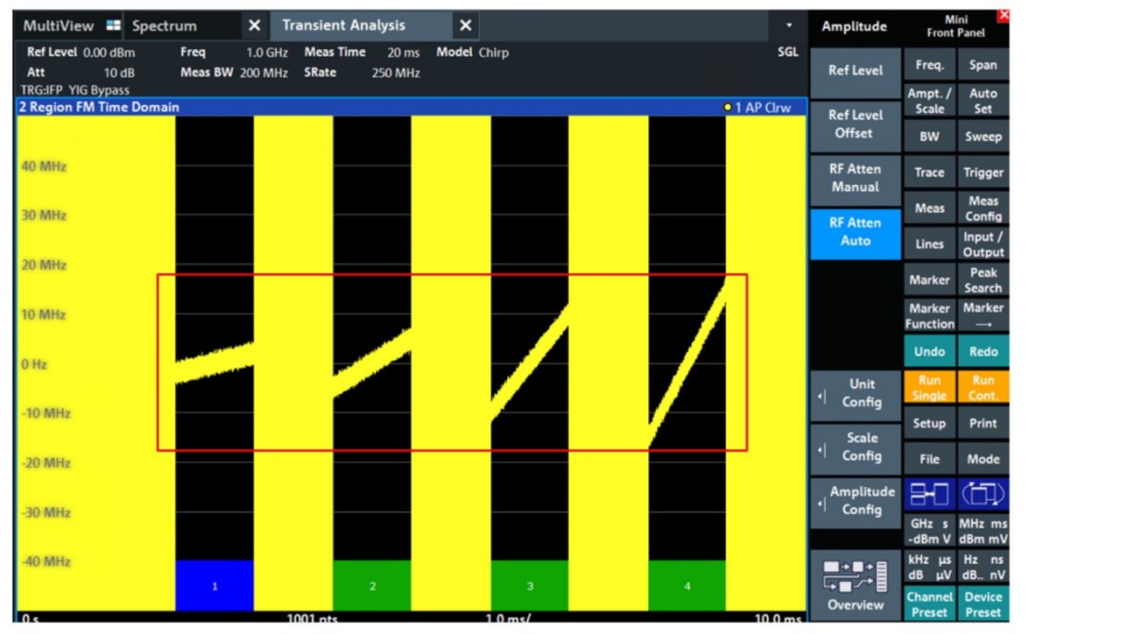Open the Trigger key
Screen dimensions: 1127x634
click(x=983, y=173)
